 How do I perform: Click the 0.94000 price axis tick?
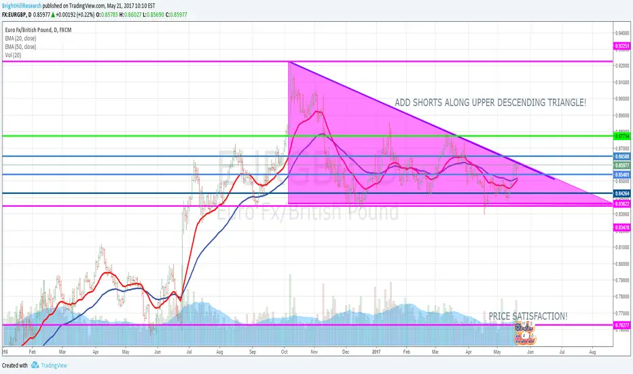pos(622,33)
